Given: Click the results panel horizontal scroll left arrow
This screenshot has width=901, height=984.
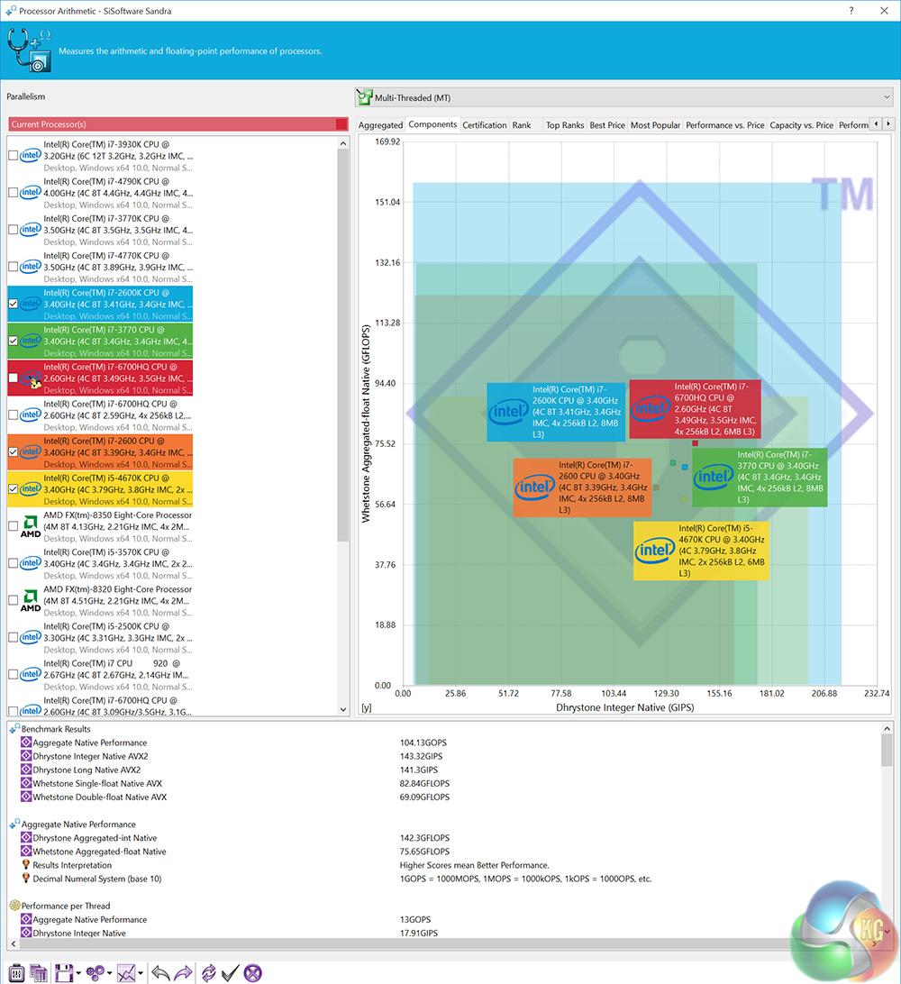Looking at the screenshot, I should 14,943.
